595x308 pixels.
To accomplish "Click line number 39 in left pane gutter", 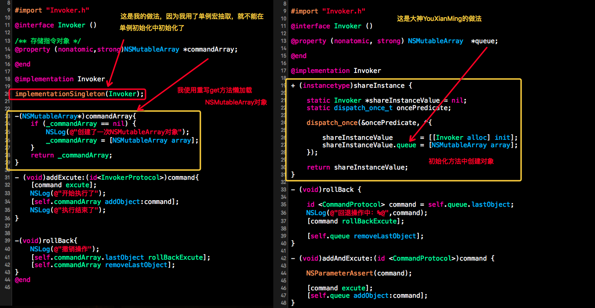I will (x=7, y=241).
